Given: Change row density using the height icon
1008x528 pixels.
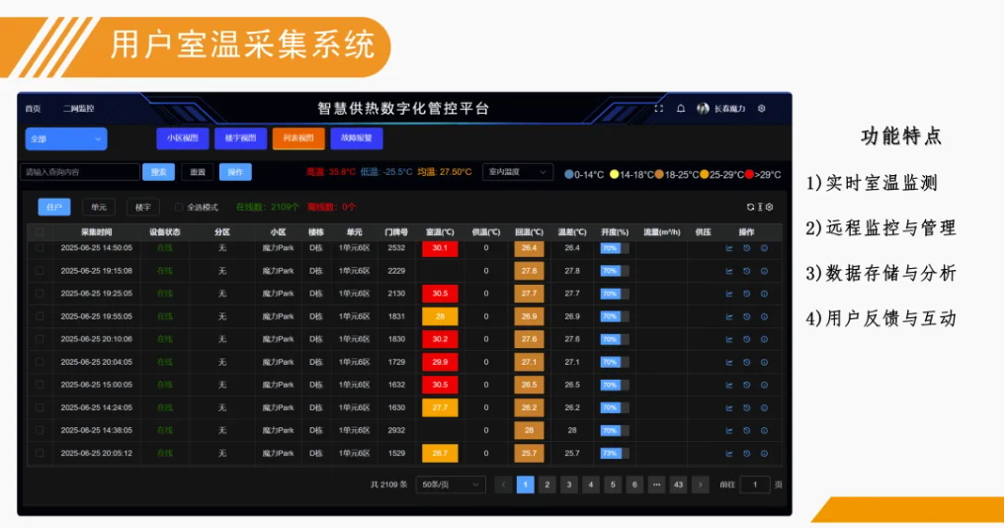Looking at the screenshot, I should [x=760, y=207].
